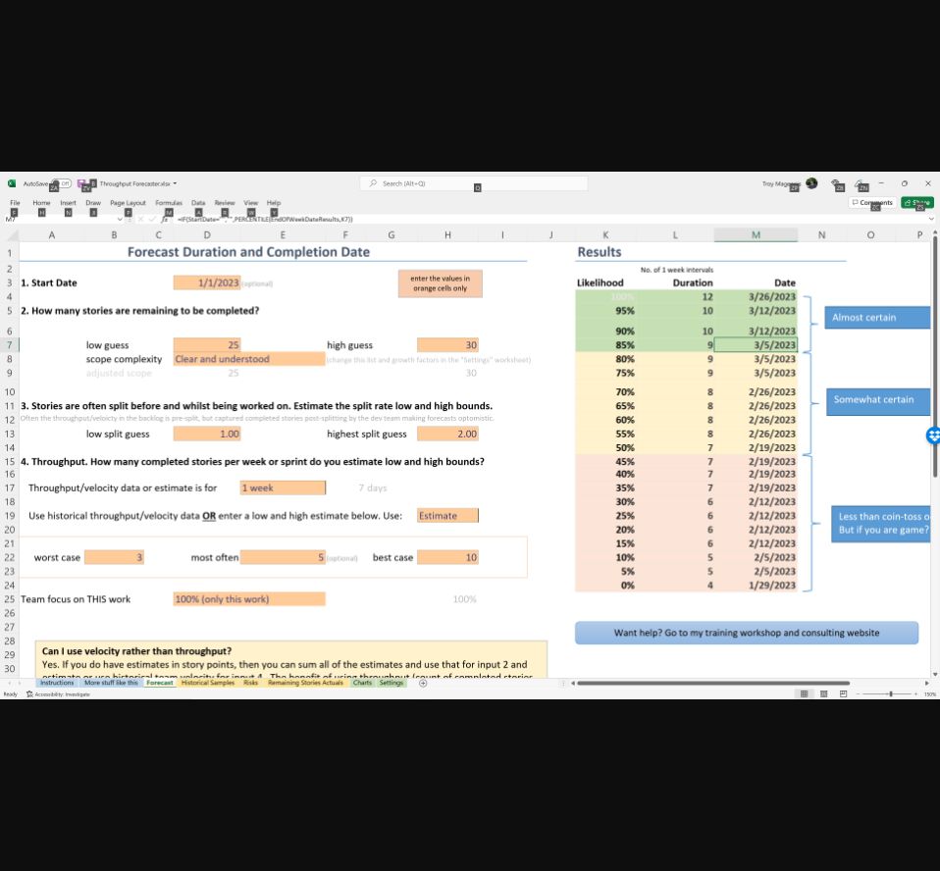Click the green Share button
940x871 pixels.
[917, 203]
